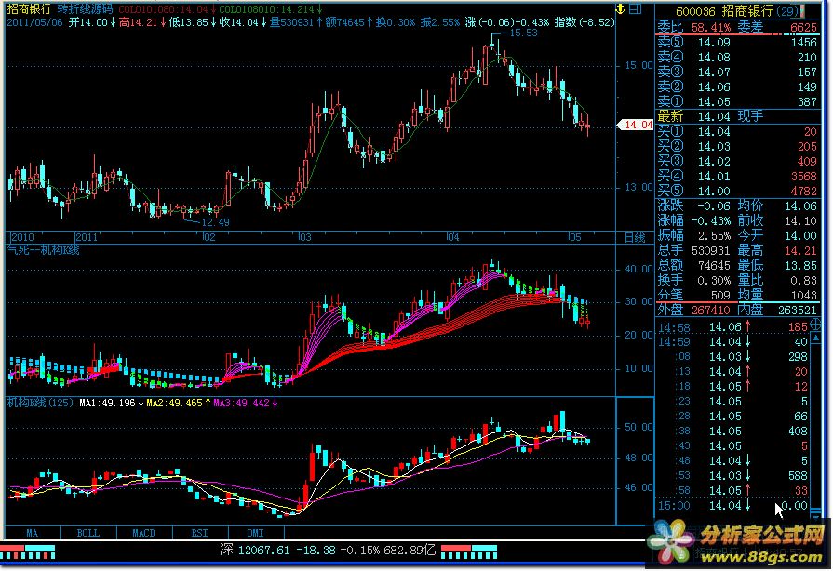Click the 总手 530931 volume value

[x=711, y=250]
